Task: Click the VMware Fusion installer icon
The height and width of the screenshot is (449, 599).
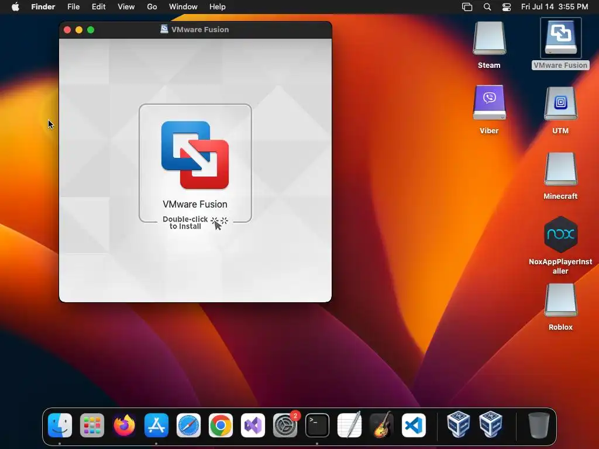Action: coord(195,155)
